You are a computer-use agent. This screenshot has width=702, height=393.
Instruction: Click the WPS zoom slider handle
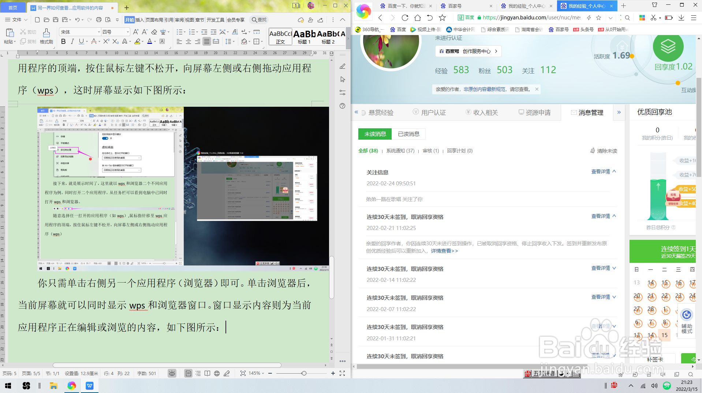[x=304, y=373]
